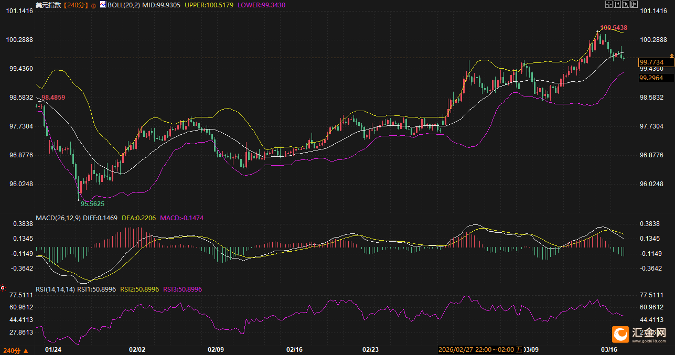Click the shift-right chart icon
The image size is (675, 355).
(x=634, y=4)
